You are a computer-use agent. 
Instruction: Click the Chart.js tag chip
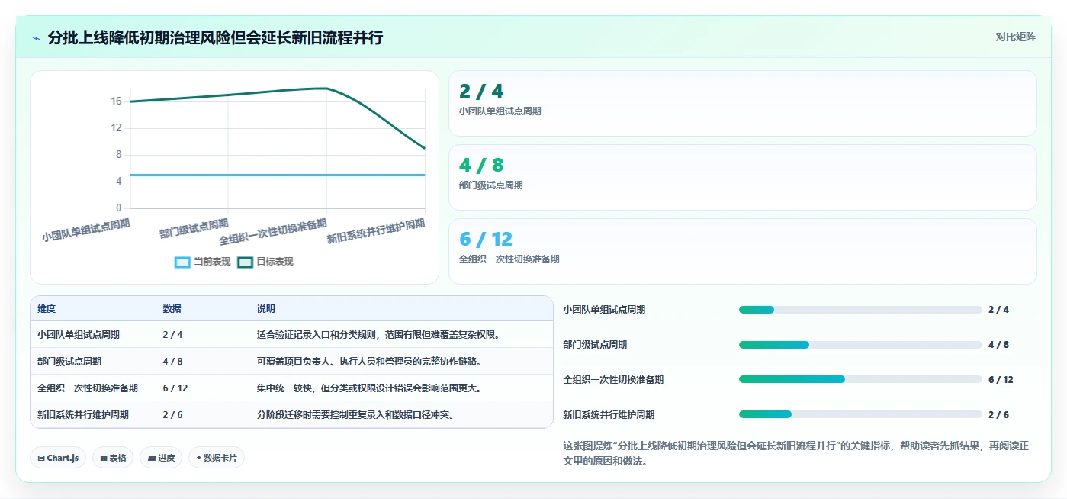(x=58, y=458)
